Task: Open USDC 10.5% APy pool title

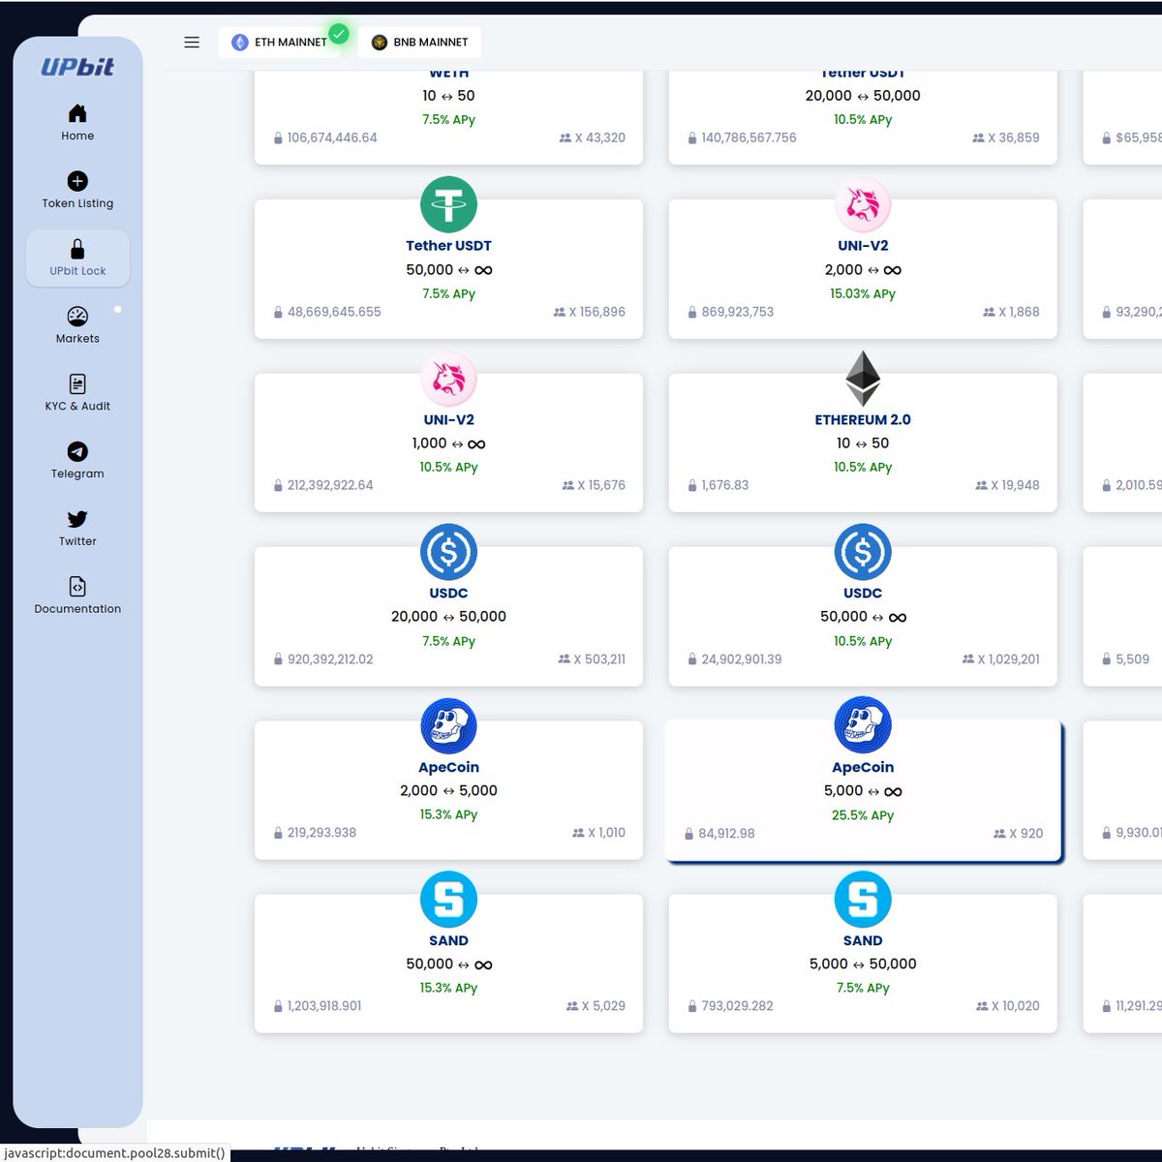Action: pos(863,593)
